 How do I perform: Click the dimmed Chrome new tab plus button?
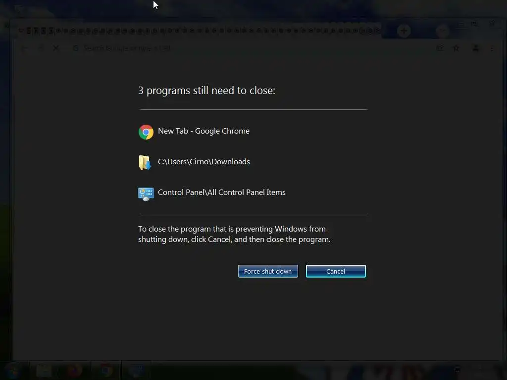[404, 31]
